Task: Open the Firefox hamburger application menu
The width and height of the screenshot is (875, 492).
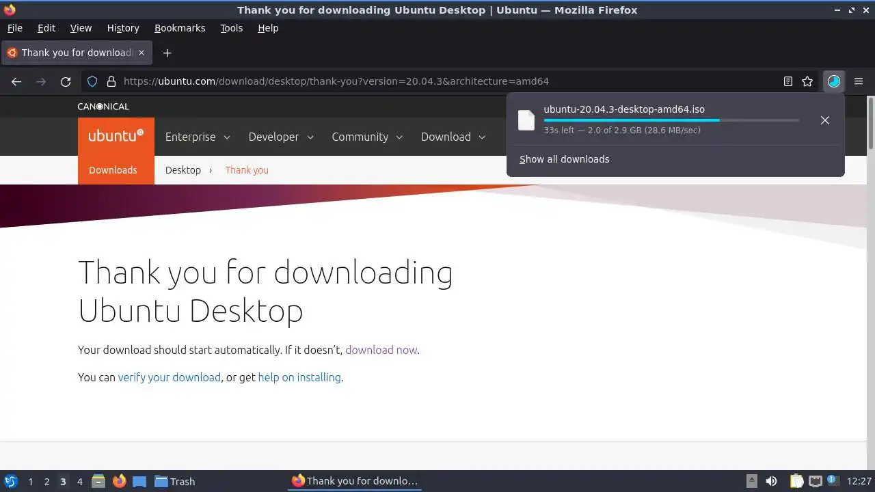Action: click(x=859, y=81)
